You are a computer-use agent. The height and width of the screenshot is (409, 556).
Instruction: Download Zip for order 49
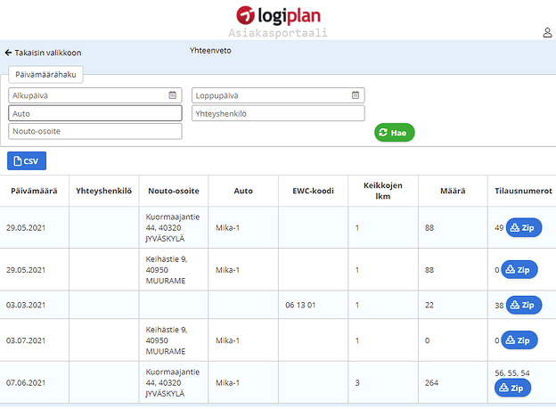click(524, 228)
